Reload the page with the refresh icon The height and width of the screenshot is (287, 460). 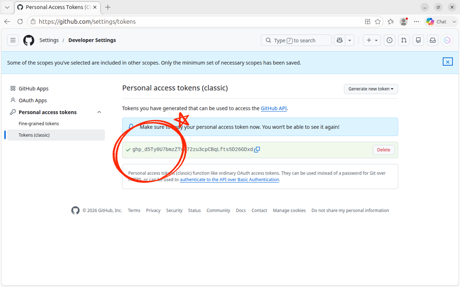pyautogui.click(x=20, y=21)
